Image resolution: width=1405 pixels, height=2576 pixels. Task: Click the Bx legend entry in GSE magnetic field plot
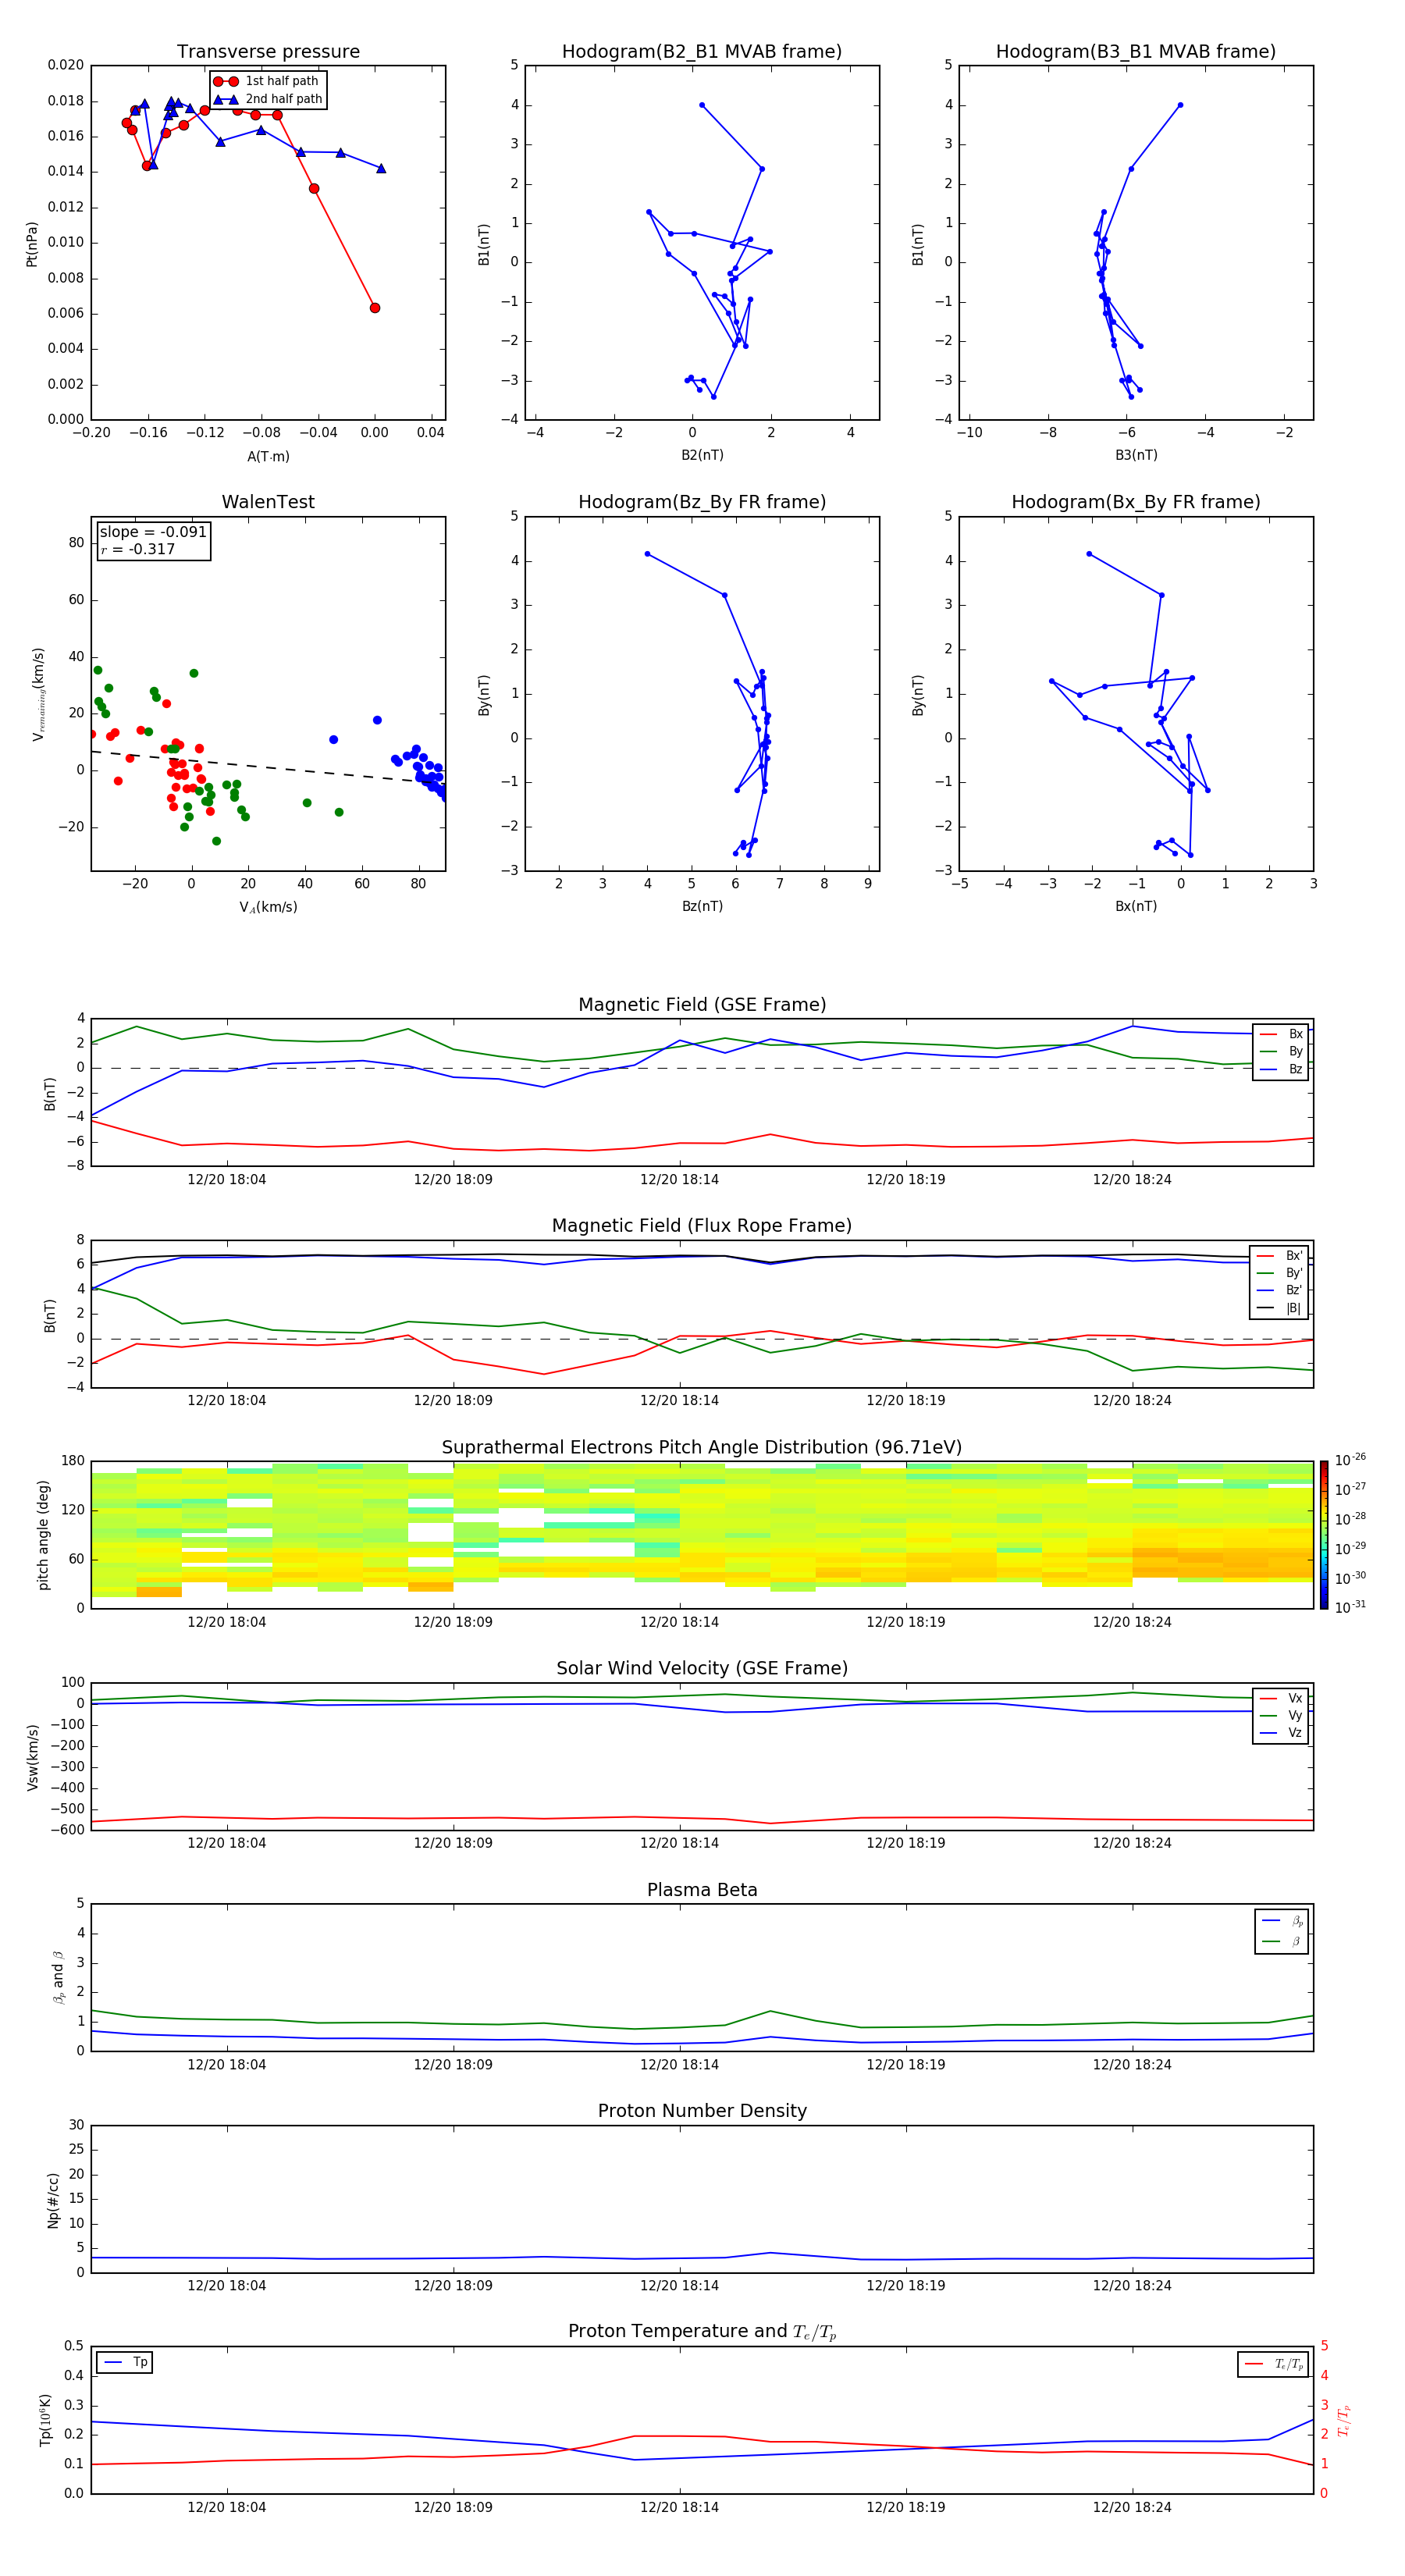pyautogui.click(x=1281, y=1034)
